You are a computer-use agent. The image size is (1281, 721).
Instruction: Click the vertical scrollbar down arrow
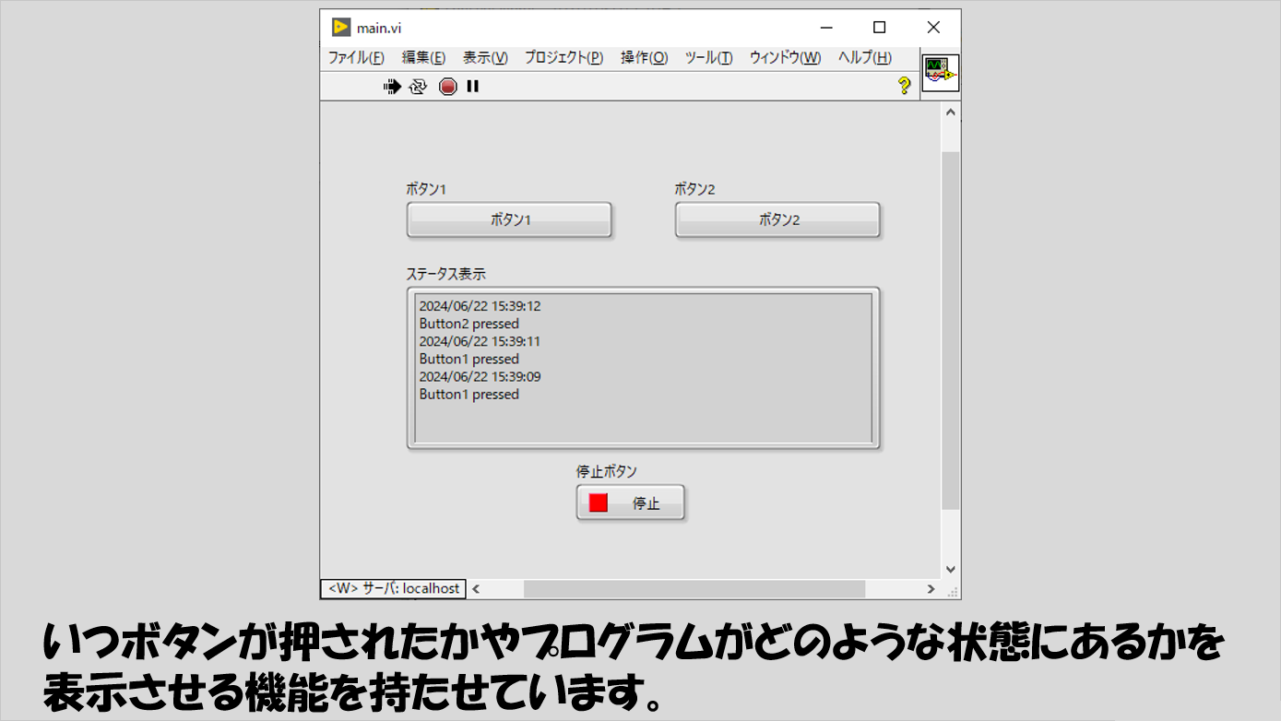(x=951, y=570)
